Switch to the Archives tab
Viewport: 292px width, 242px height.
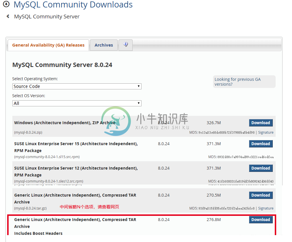104,45
